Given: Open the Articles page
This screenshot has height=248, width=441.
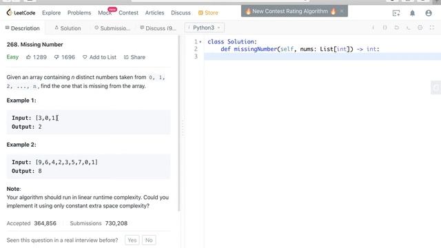Looking at the screenshot, I should [154, 12].
